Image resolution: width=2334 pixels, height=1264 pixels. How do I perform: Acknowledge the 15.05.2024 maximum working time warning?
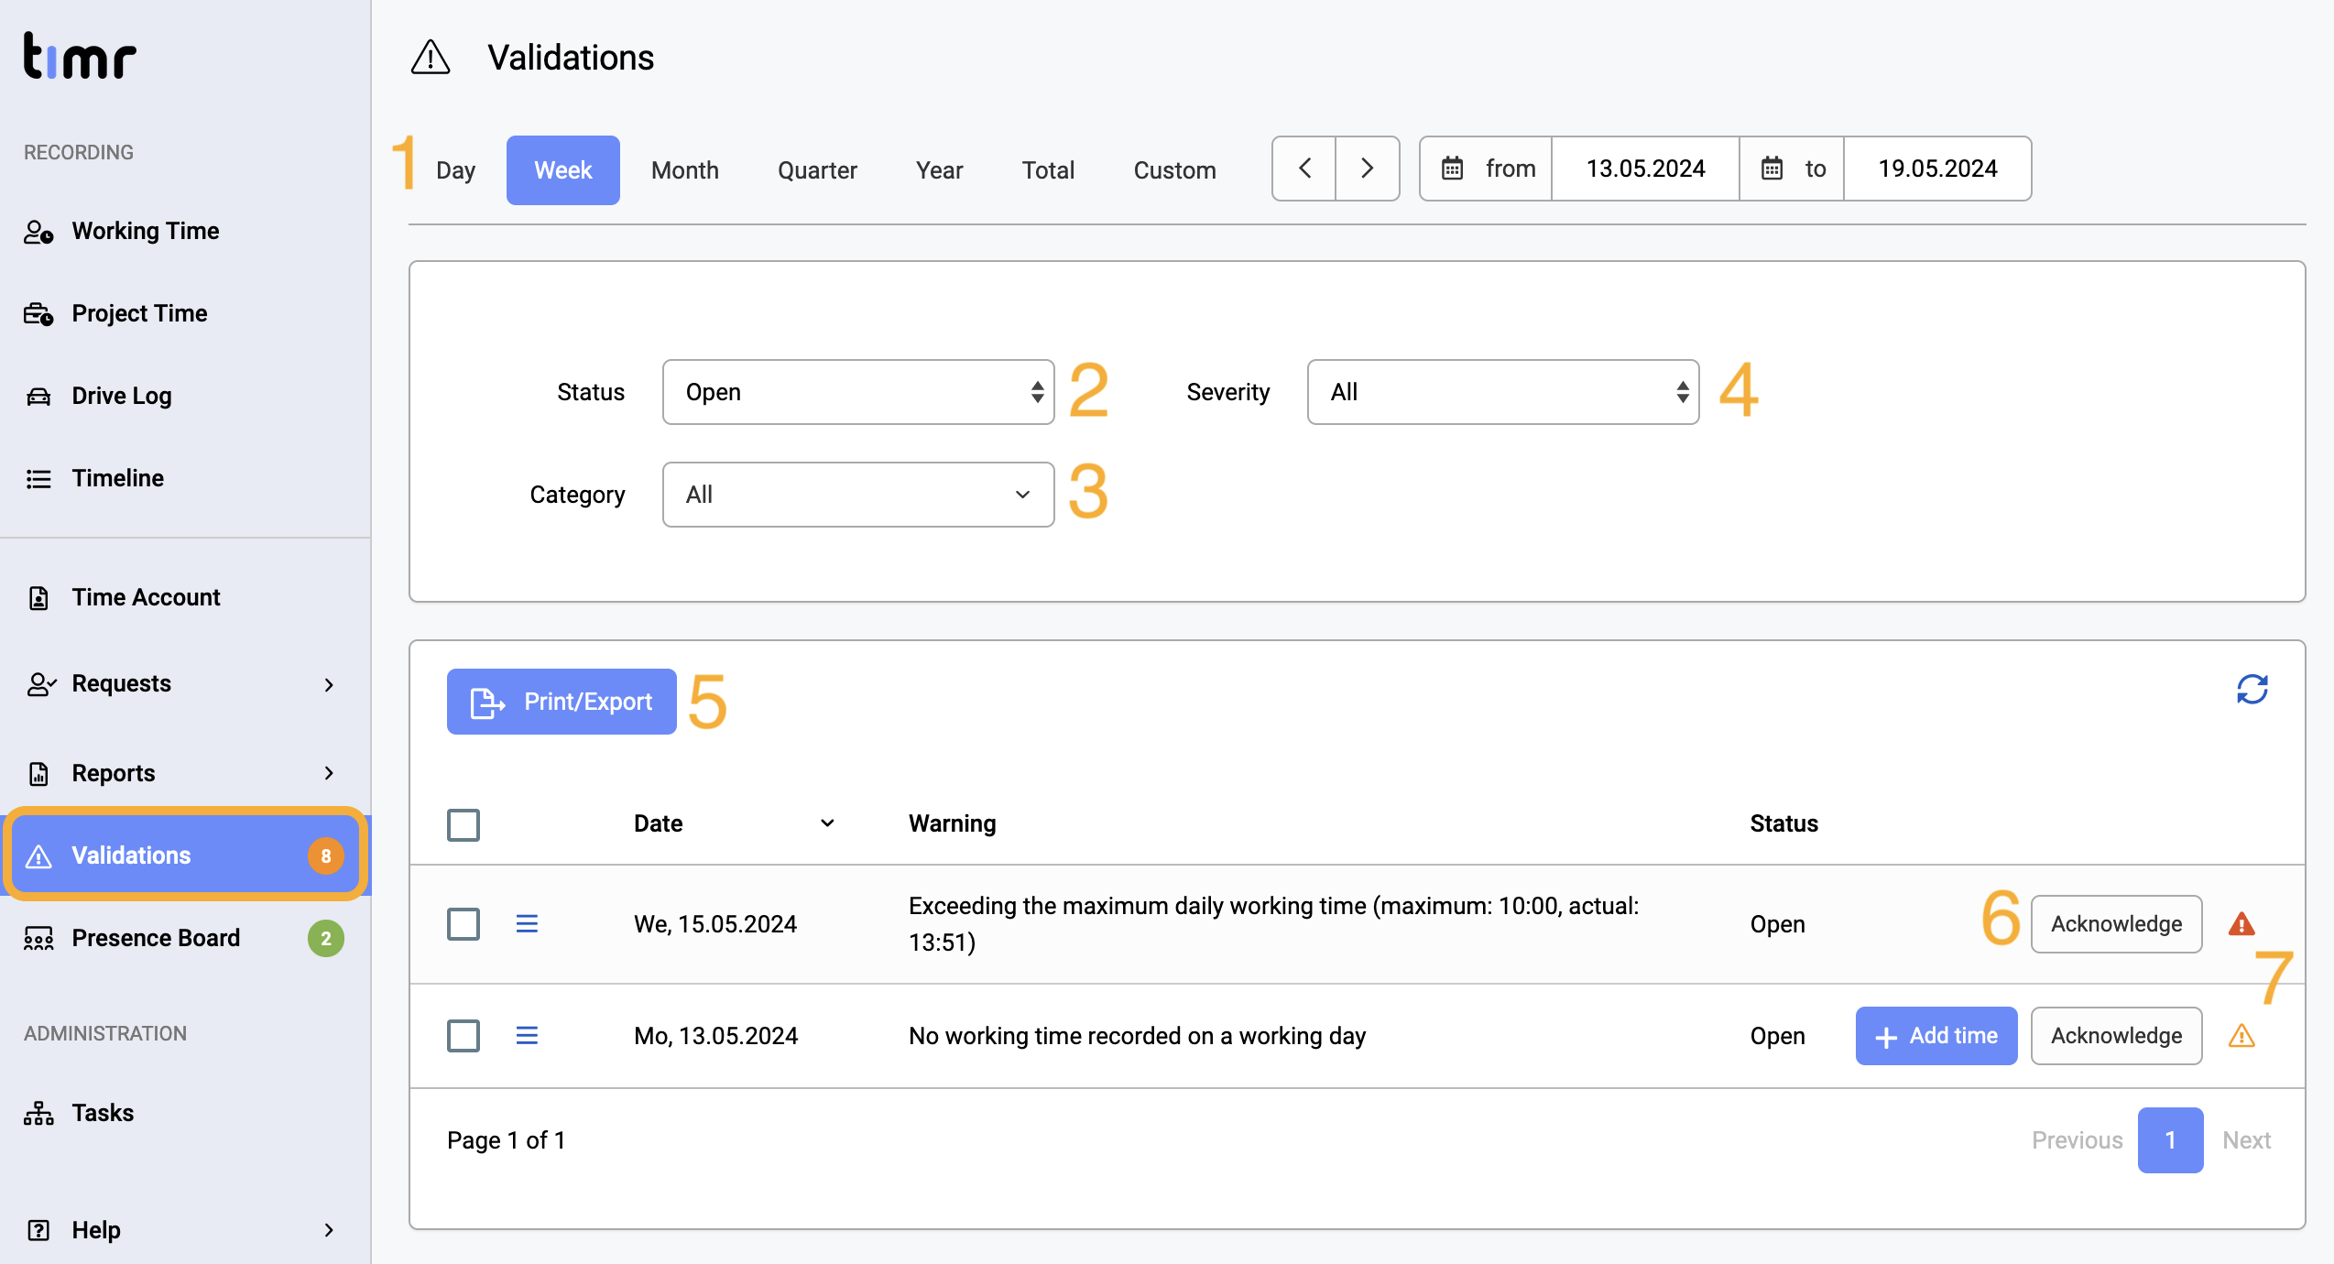coord(2116,924)
